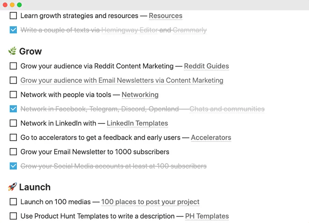309x223 pixels.
Task: Uncheck 'Grow your Social Media accounts' checkbox
Action: pyautogui.click(x=13, y=166)
